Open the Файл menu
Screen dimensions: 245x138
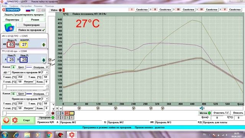click(x=4, y=6)
